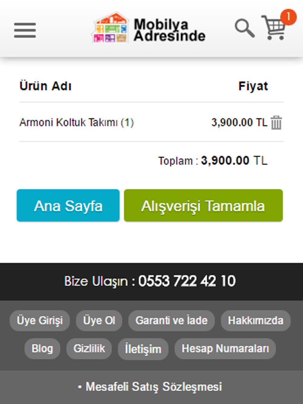Open Garanti ve İade page
The image size is (303, 404).
pos(171,320)
